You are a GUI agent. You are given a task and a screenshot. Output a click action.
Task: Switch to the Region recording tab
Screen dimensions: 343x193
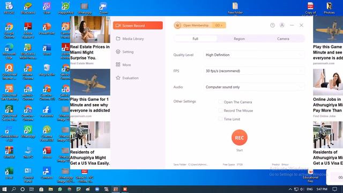pyautogui.click(x=239, y=39)
